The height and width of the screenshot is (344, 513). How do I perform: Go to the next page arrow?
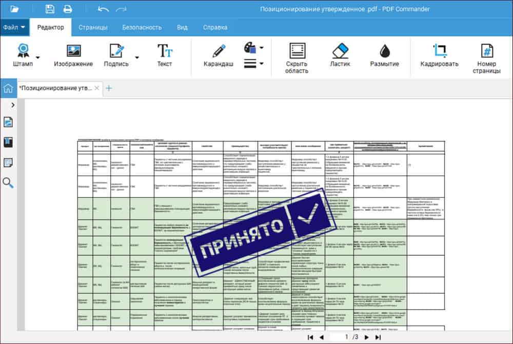pyautogui.click(x=366, y=337)
